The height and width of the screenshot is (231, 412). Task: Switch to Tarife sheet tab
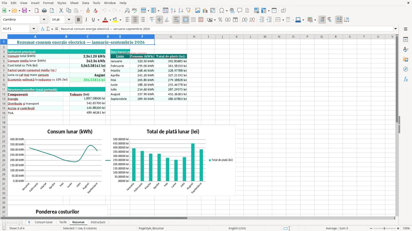point(63,222)
